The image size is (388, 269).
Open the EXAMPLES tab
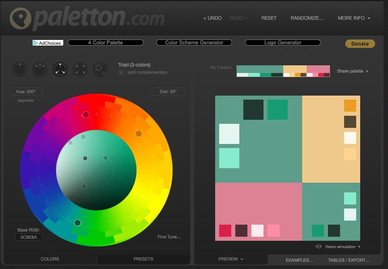pos(299,260)
